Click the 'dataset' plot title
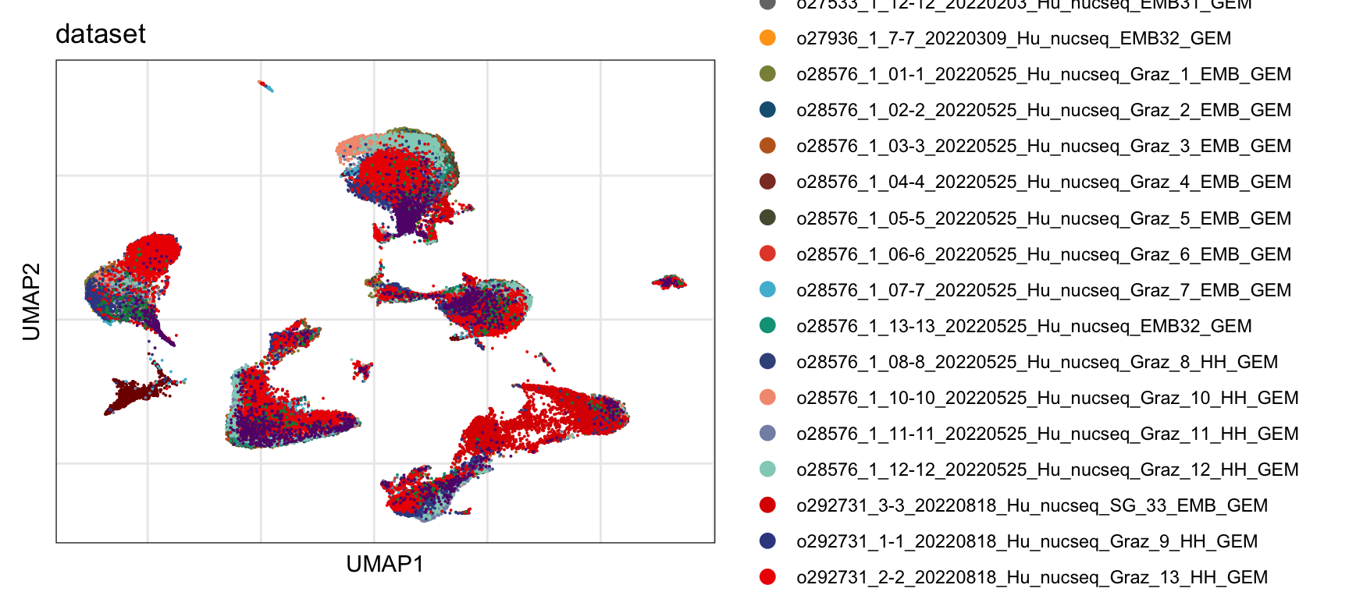This screenshot has height=599, width=1349. (x=101, y=34)
